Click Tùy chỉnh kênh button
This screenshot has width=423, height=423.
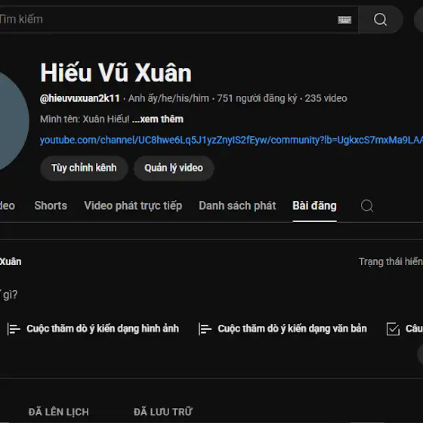pos(84,168)
